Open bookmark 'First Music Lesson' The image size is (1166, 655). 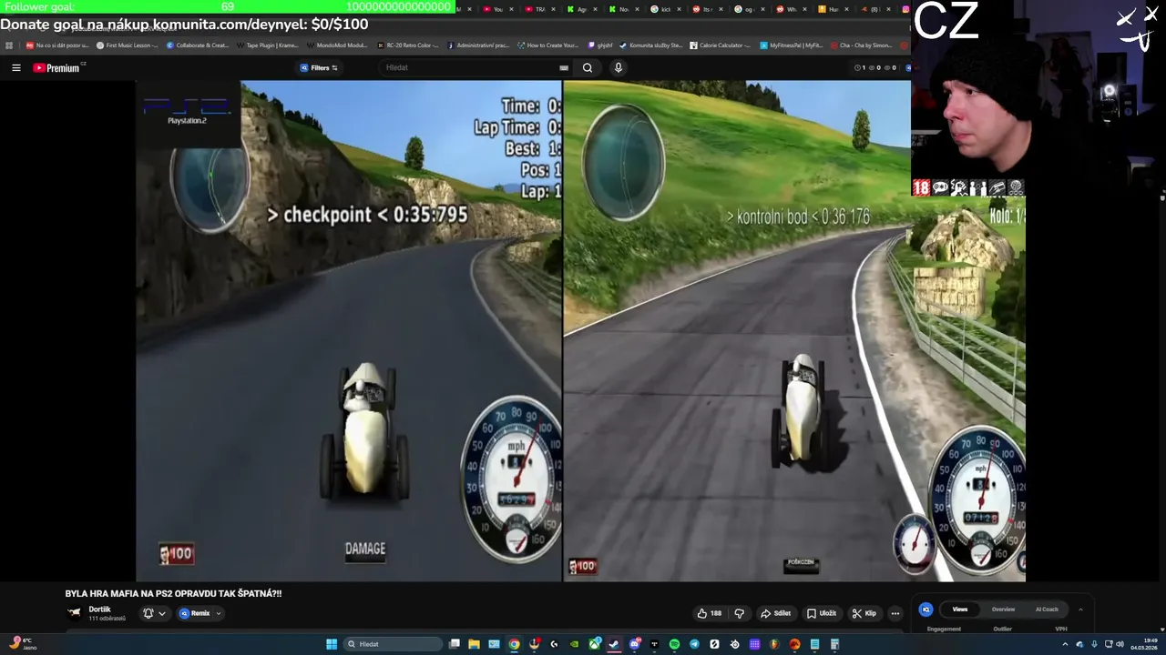(x=128, y=45)
